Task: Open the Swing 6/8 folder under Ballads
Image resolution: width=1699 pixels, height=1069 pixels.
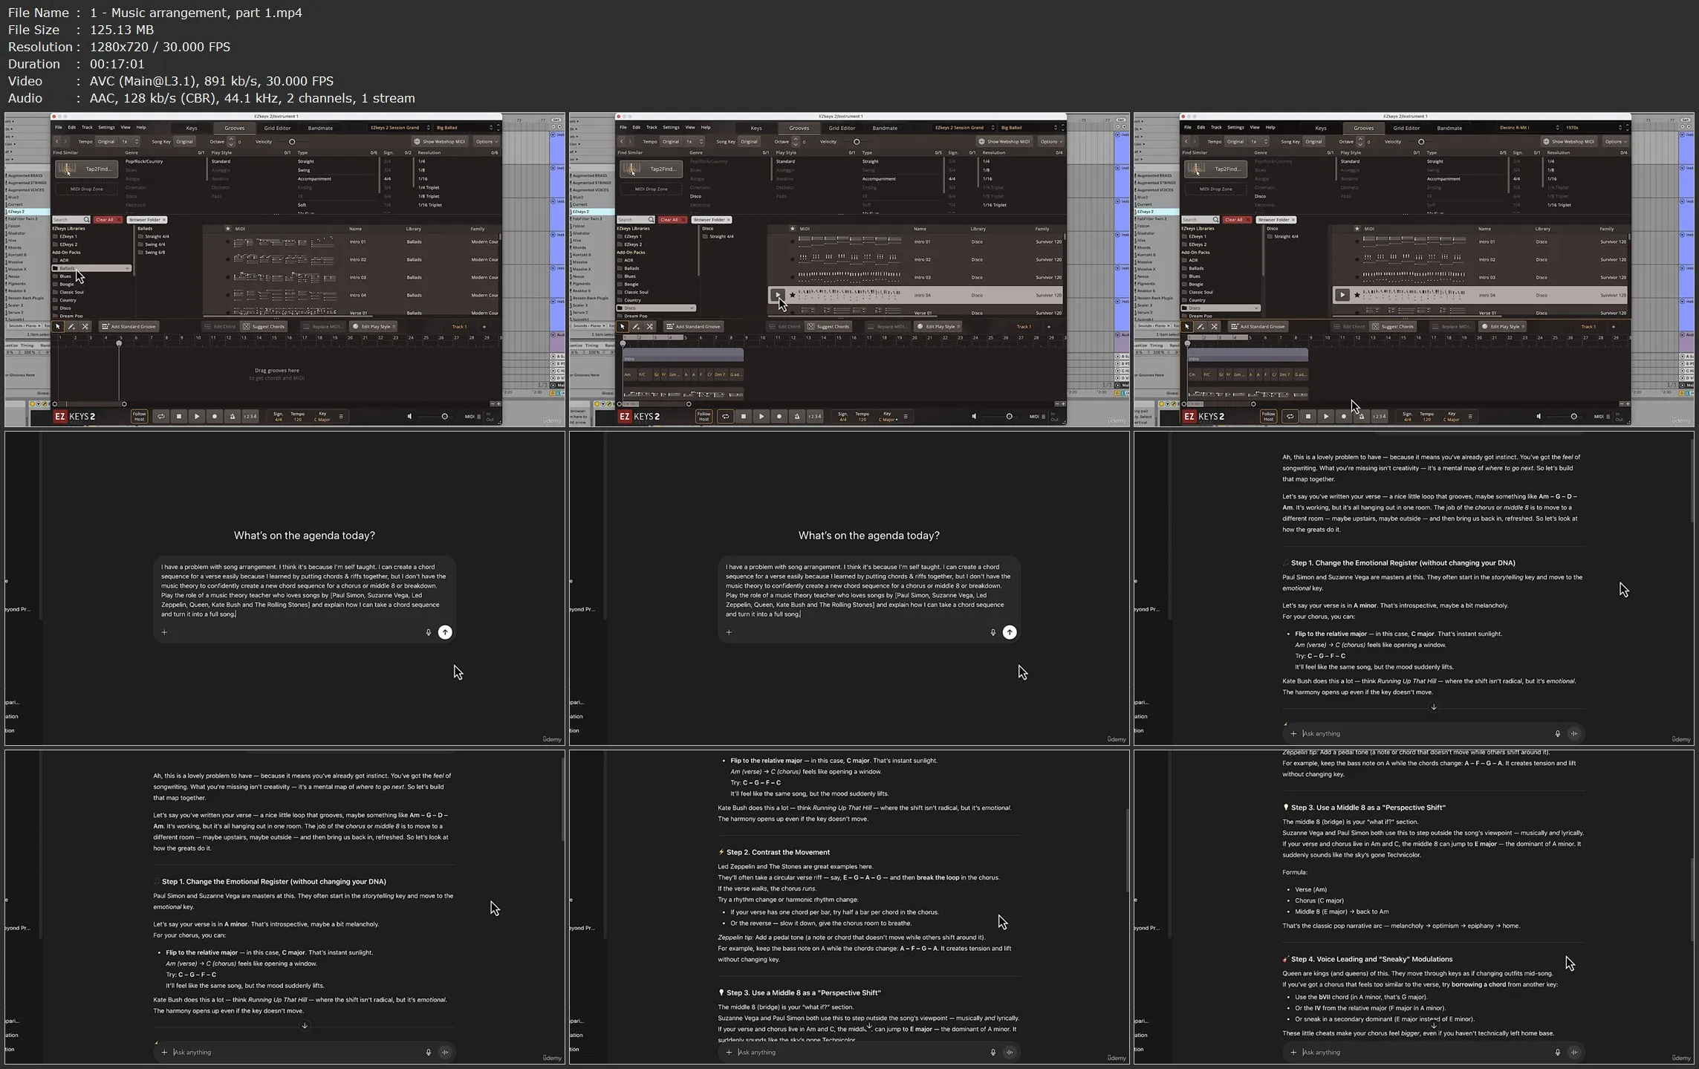Action: [x=155, y=253]
